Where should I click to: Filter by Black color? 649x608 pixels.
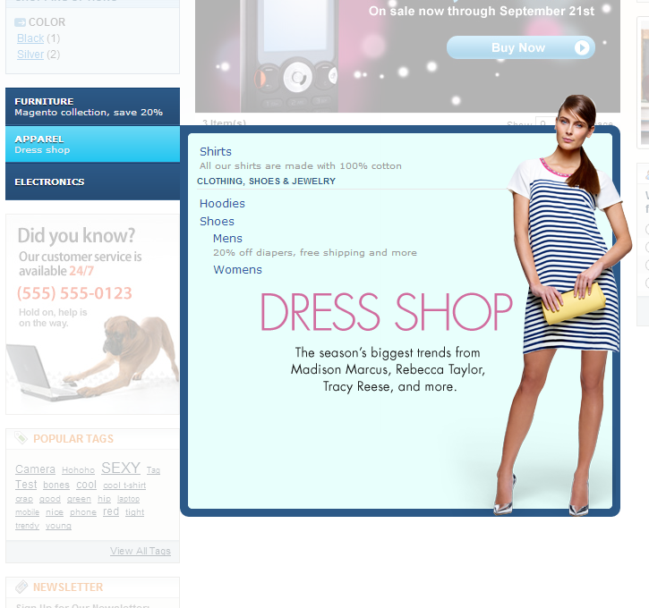click(x=30, y=38)
